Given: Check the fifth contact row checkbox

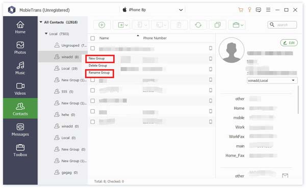Looking at the screenshot, I should click(93, 90).
